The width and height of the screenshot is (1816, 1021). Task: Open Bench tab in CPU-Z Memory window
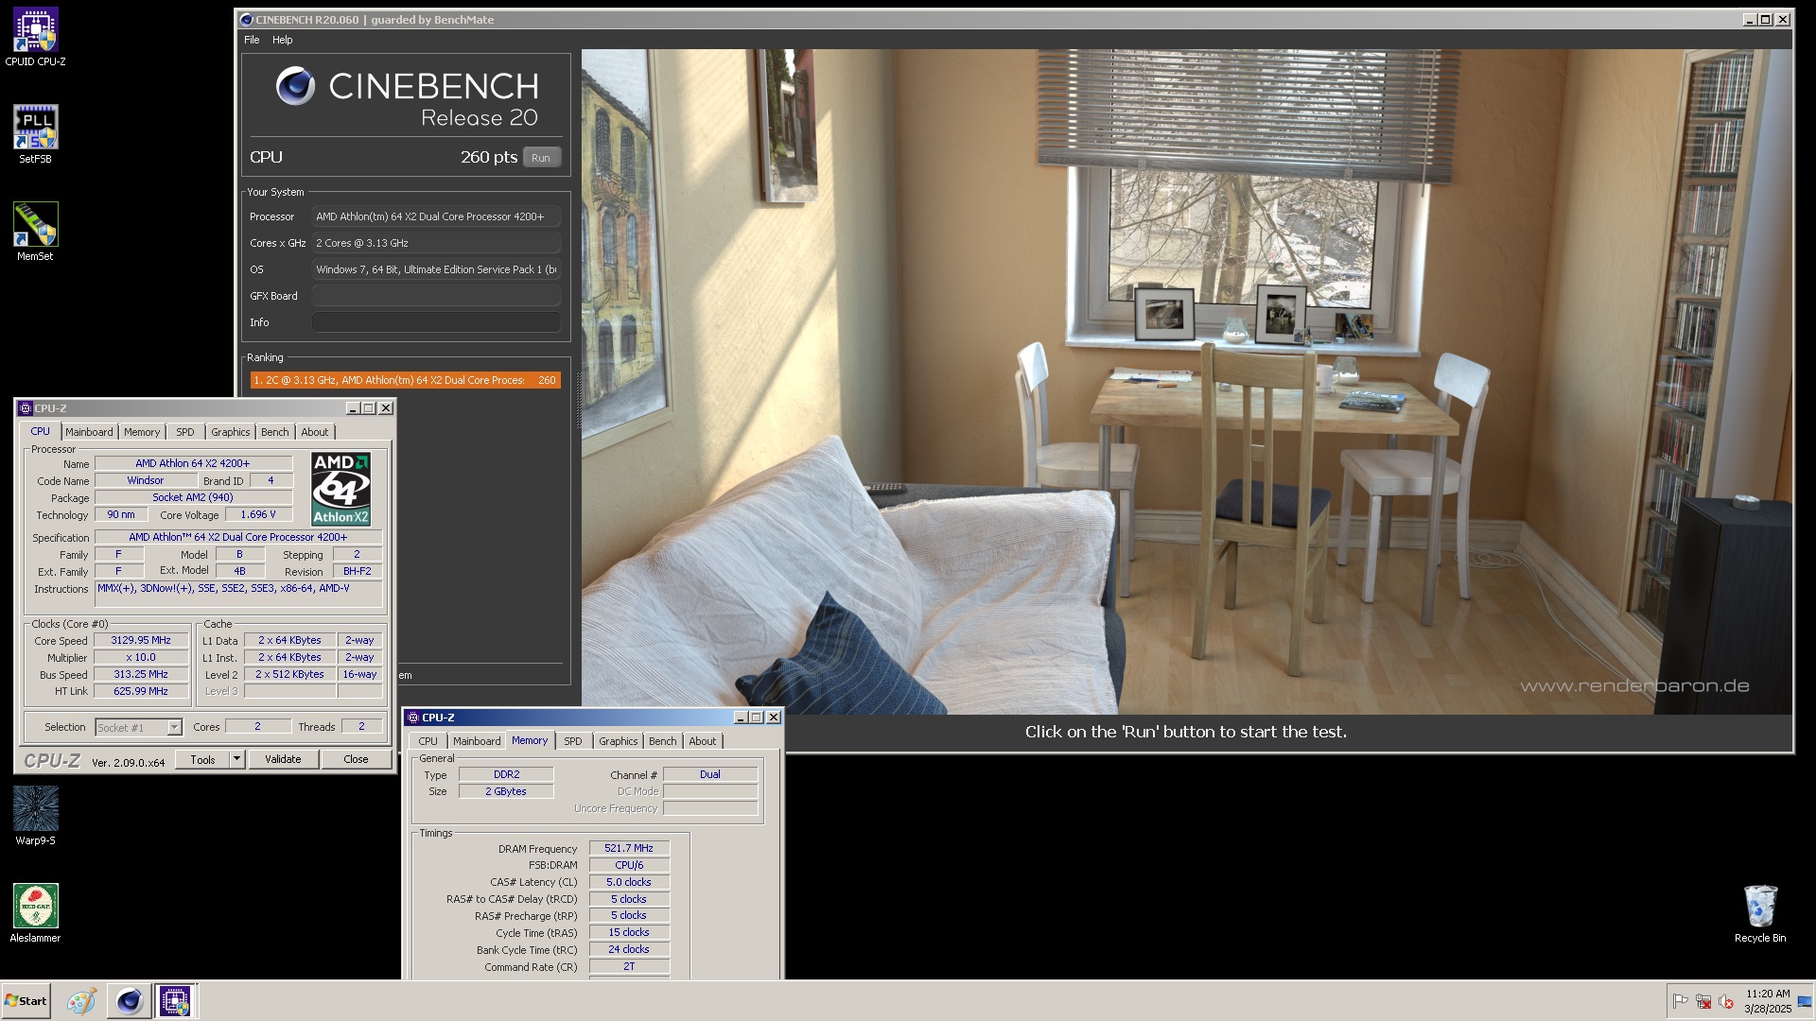tap(663, 741)
